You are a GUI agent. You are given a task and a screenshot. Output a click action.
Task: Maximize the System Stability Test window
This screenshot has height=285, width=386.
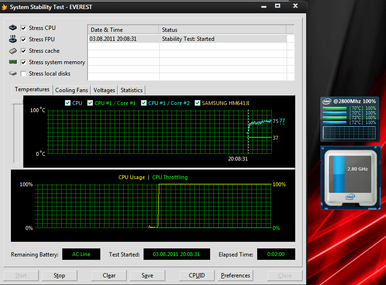(x=278, y=6)
